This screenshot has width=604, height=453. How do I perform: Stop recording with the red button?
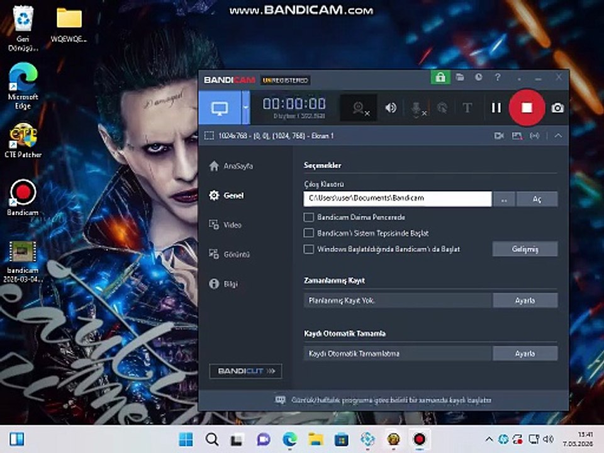click(x=527, y=108)
